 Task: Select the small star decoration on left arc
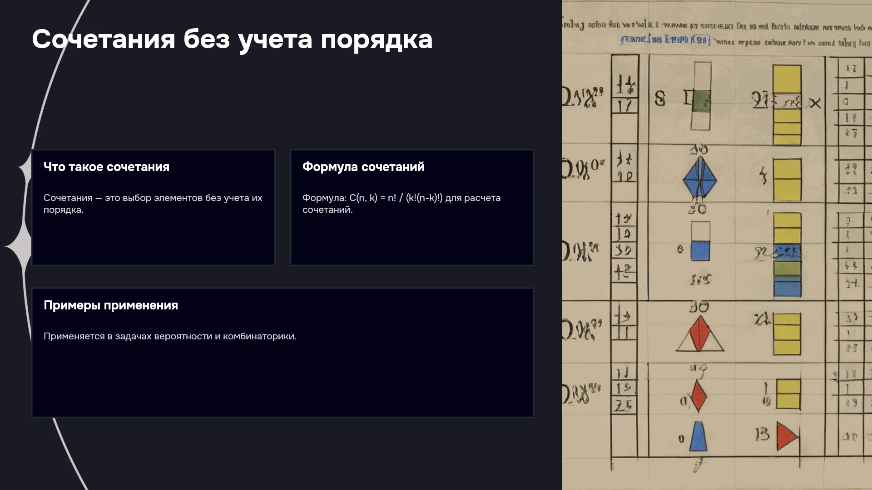point(25,168)
